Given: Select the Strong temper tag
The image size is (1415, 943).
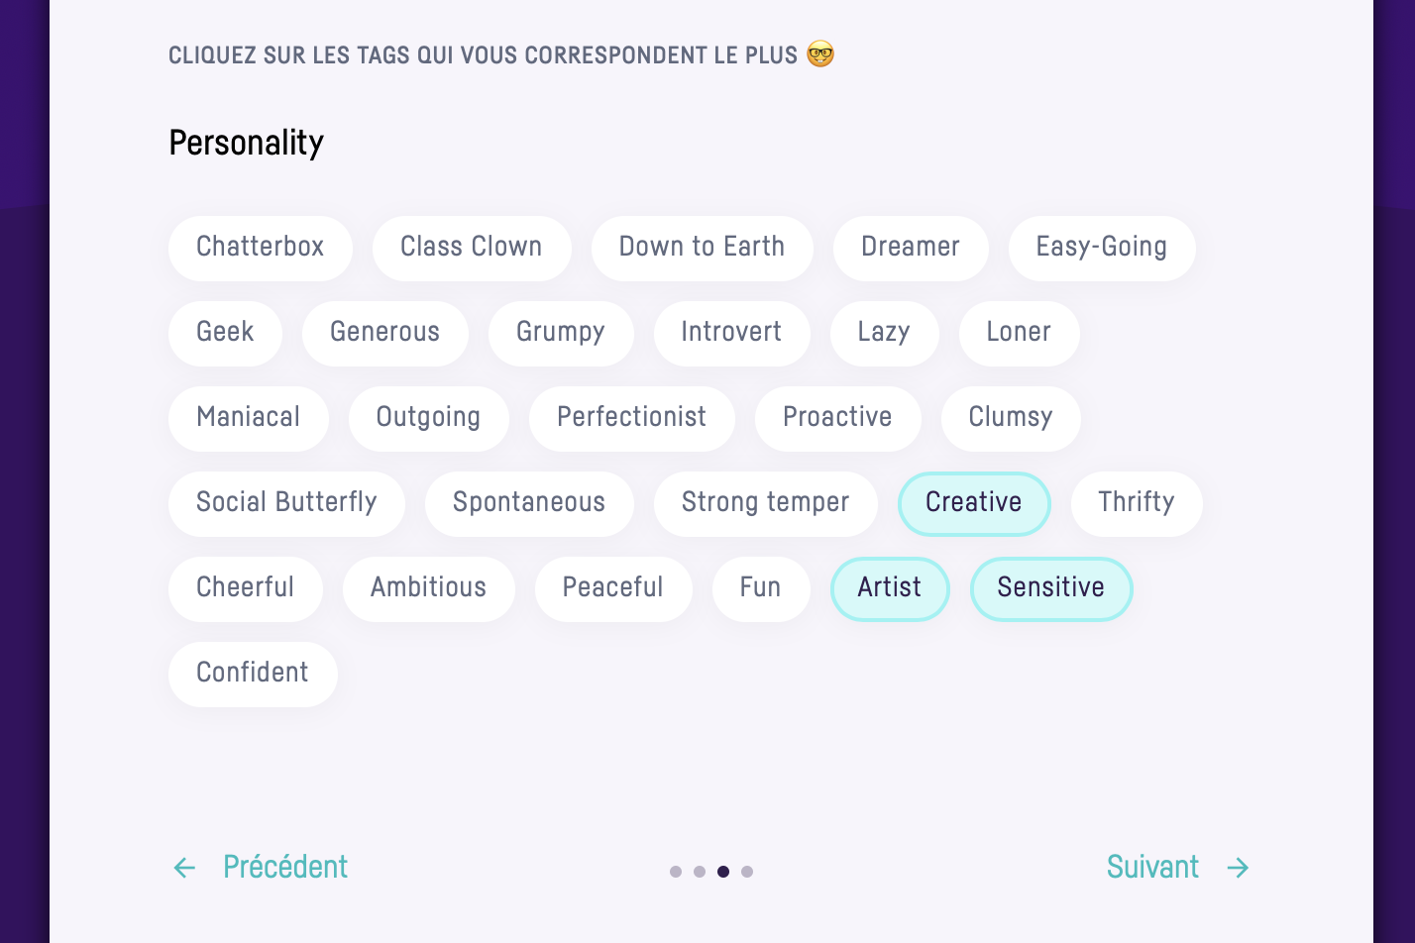Looking at the screenshot, I should click(x=765, y=503).
